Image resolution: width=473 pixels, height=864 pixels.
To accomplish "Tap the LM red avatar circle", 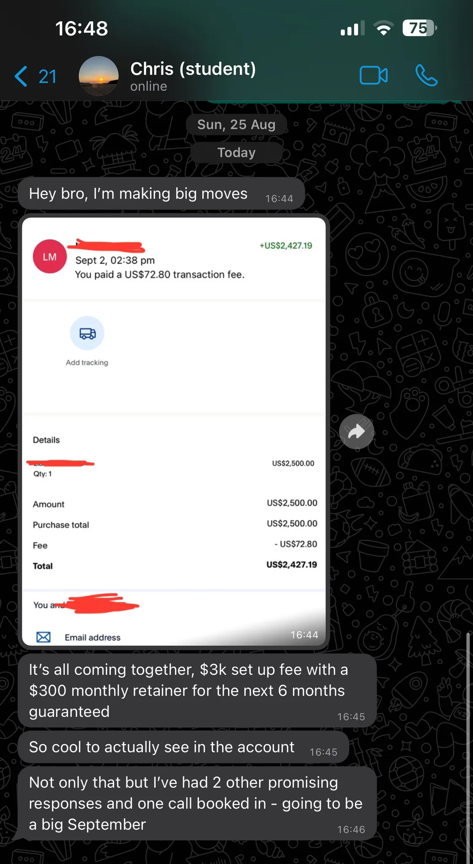I will pyautogui.click(x=50, y=256).
